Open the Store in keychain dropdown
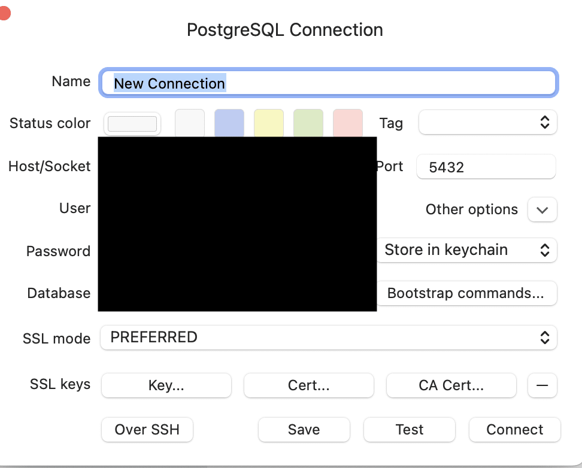Image resolution: width=582 pixels, height=468 pixels. [x=467, y=250]
